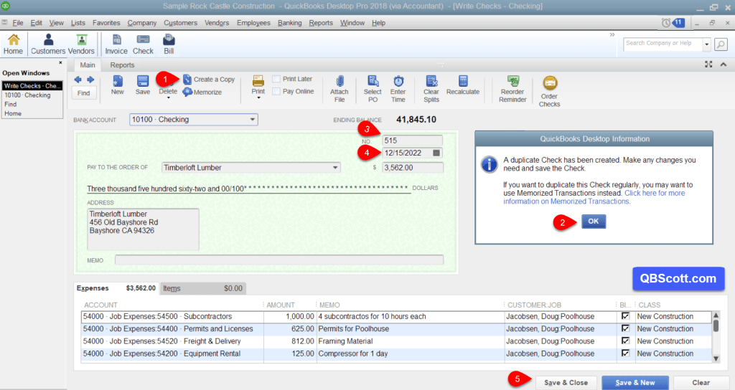Screen dimensions: 735x390
Task: Open the Reports menu in the menu bar
Action: (x=321, y=22)
